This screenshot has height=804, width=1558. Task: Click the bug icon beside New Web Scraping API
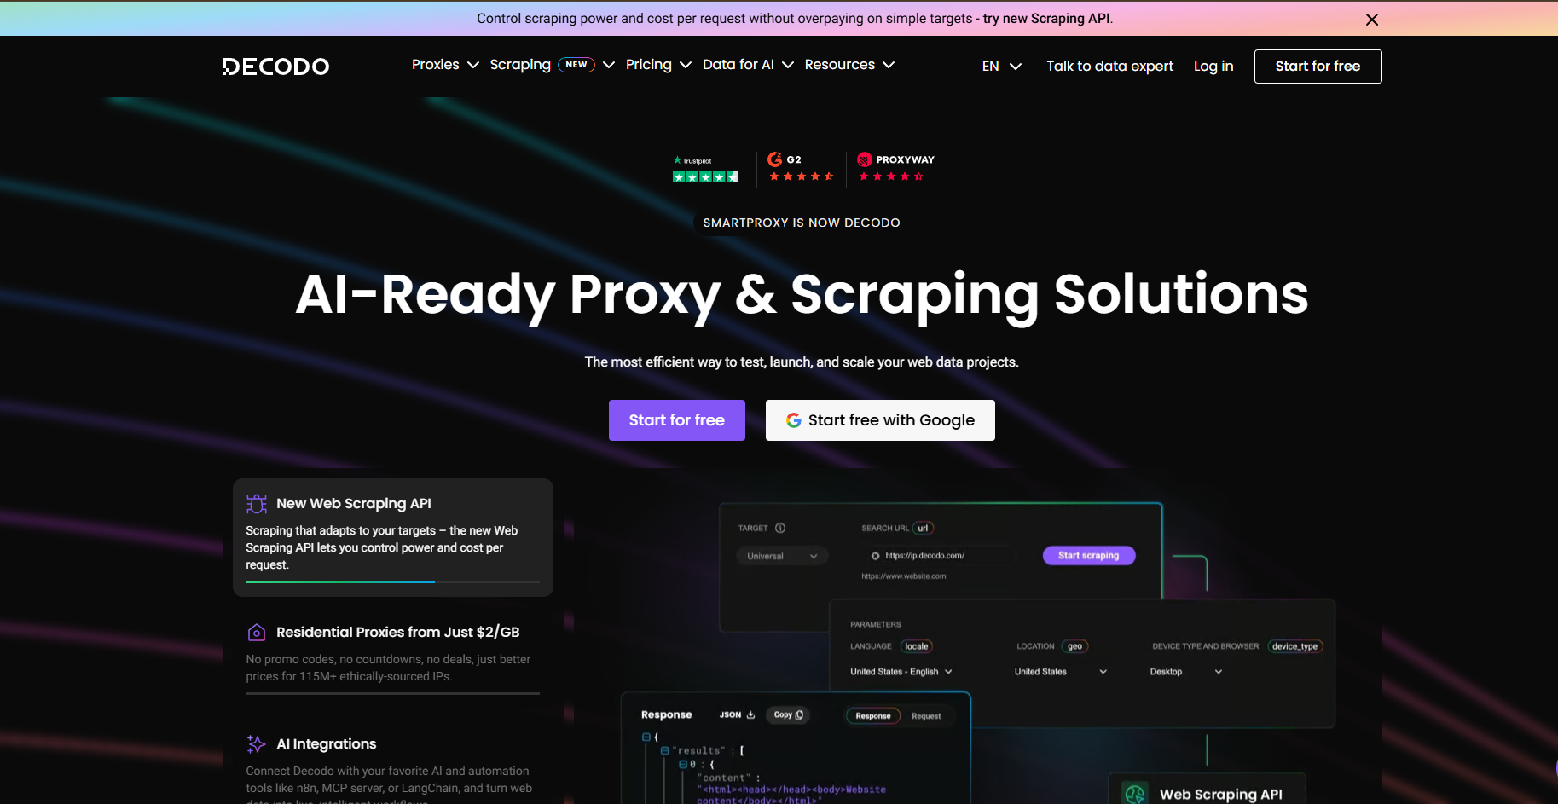tap(257, 504)
